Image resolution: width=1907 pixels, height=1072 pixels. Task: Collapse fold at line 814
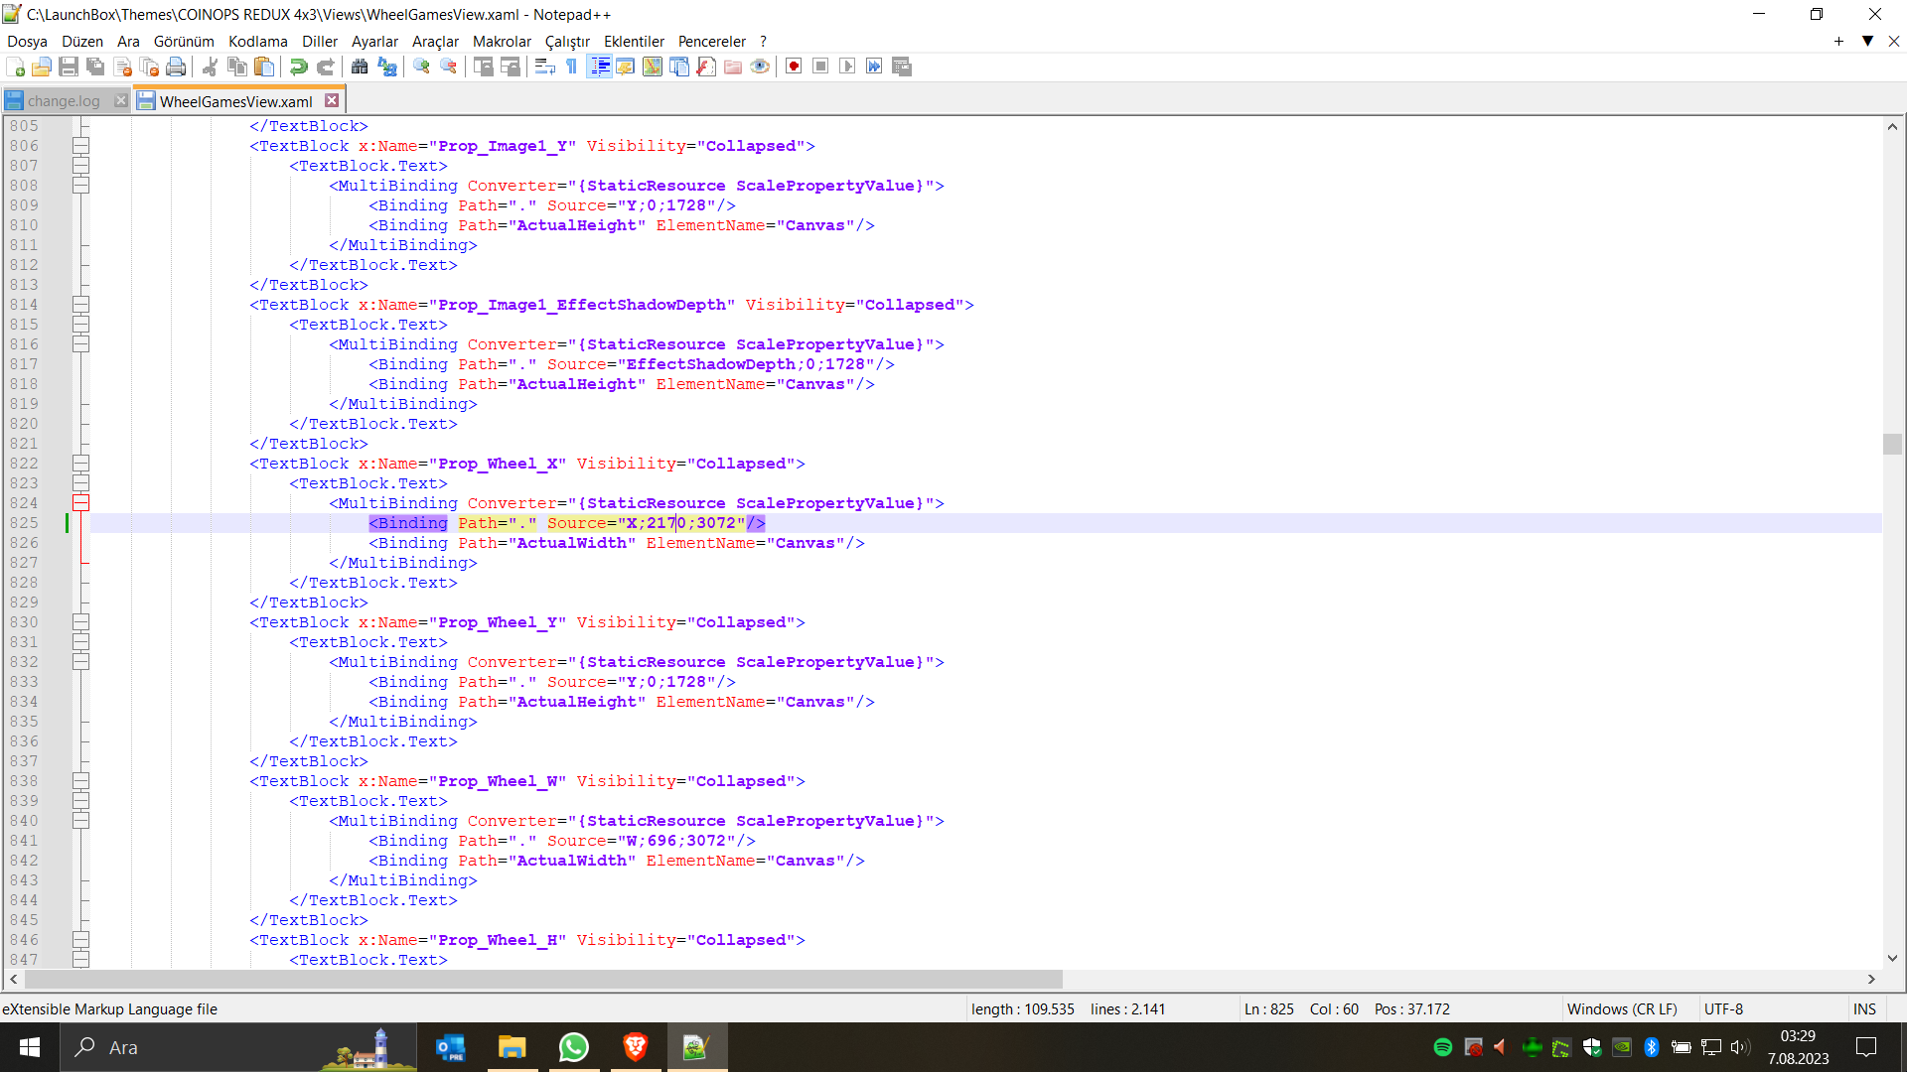tap(81, 305)
